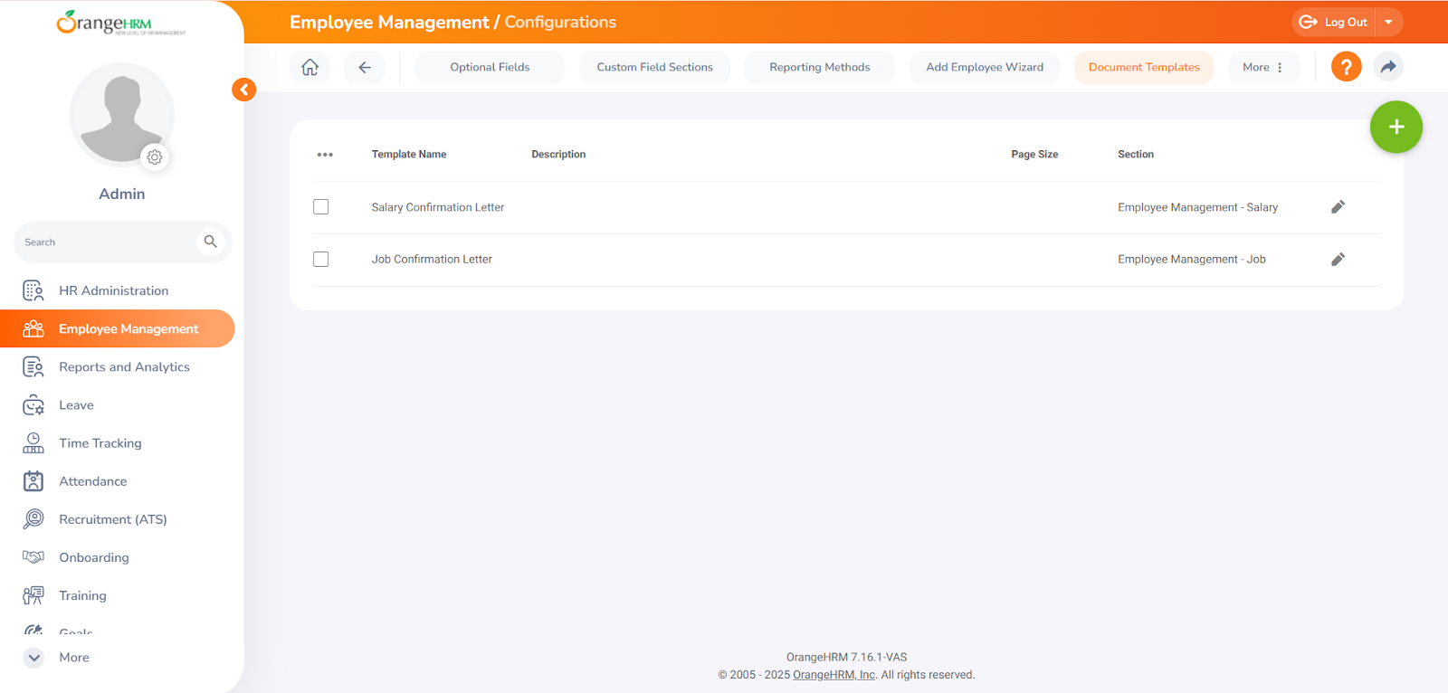This screenshot has height=693, width=1448.
Task: Open the OrangeHRM, Inc footer link
Action: [x=834, y=675]
